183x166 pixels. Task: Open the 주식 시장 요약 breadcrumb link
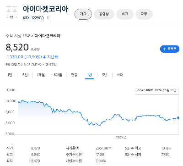pyautogui.click(x=18, y=36)
